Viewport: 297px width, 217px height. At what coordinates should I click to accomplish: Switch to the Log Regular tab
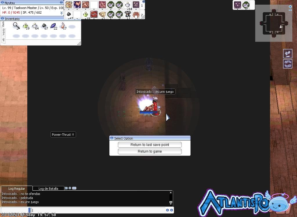click(17, 188)
